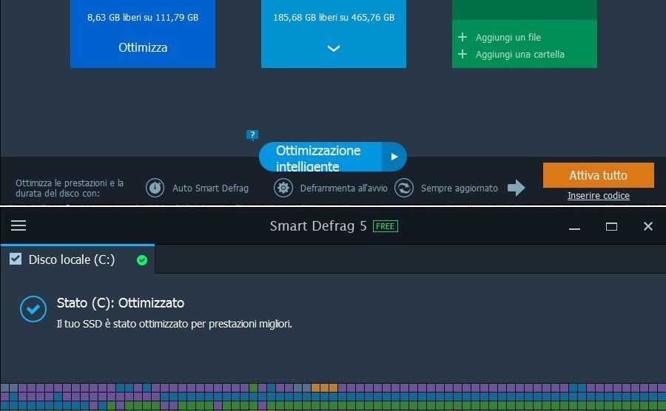666x411 pixels.
Task: Click the text 185,68 GB liberi su 465,76 GB
Action: pos(334,18)
